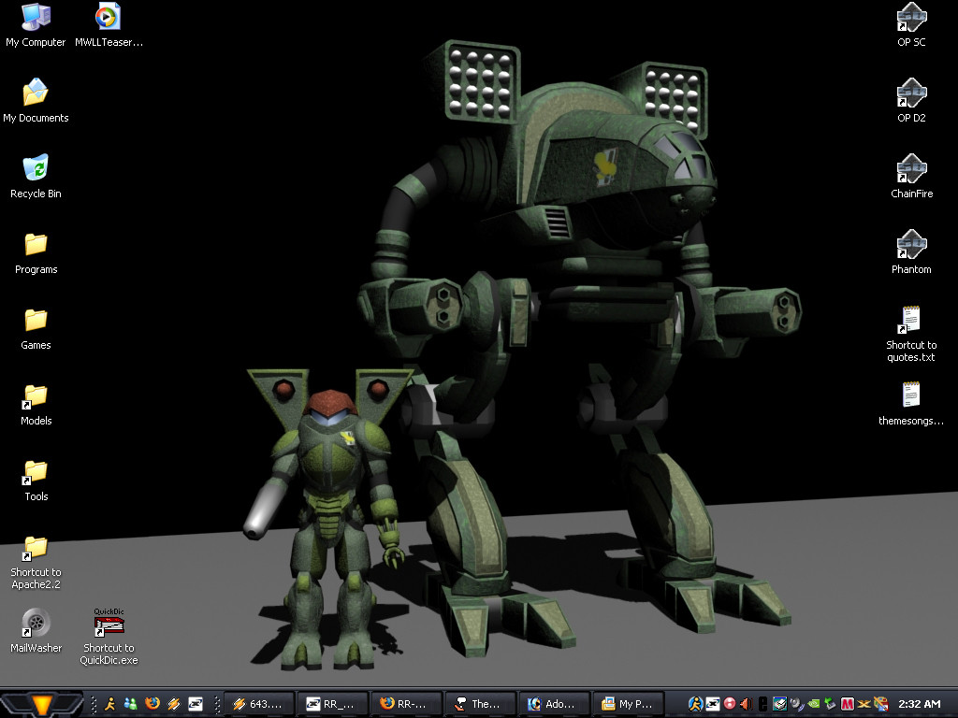Click the red McAfee M tray icon
This screenshot has height=718, width=958.
pyautogui.click(x=848, y=704)
